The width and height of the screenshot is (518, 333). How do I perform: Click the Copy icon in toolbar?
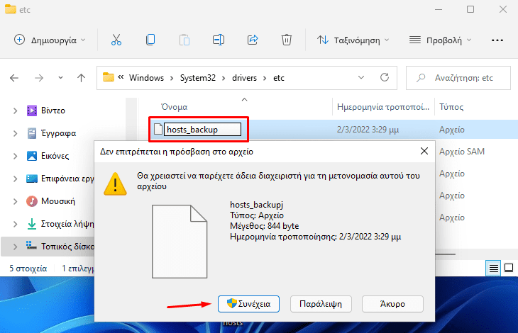[150, 40]
